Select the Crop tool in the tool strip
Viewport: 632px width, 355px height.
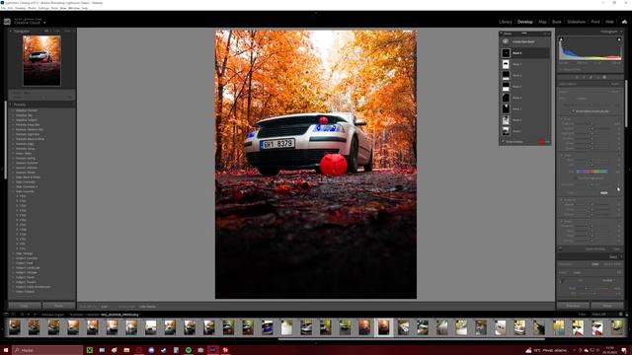click(x=584, y=77)
